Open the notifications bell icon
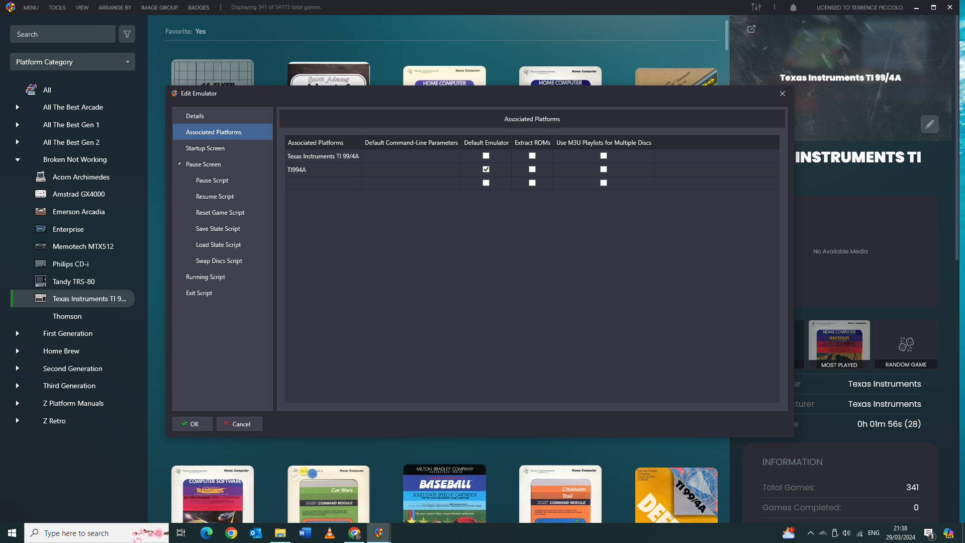This screenshot has height=543, width=965. click(x=793, y=8)
